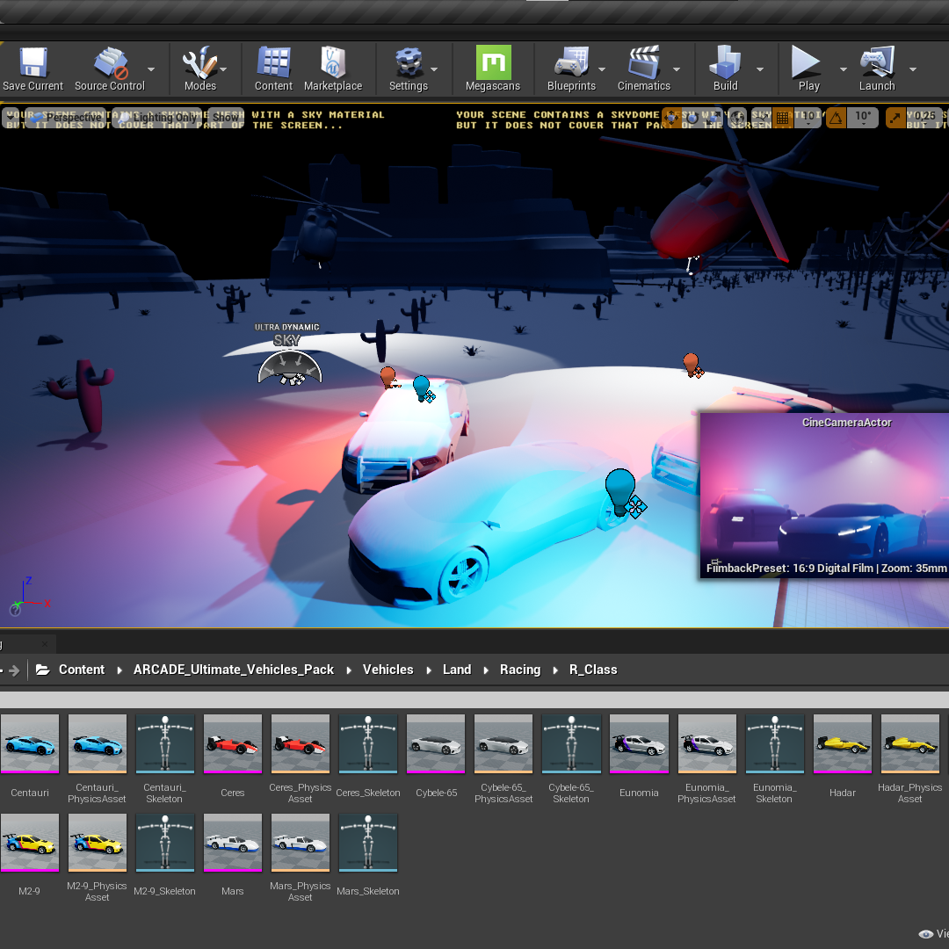This screenshot has height=949, width=949.
Task: Toggle grid snapping in the viewport
Action: pyautogui.click(x=783, y=117)
